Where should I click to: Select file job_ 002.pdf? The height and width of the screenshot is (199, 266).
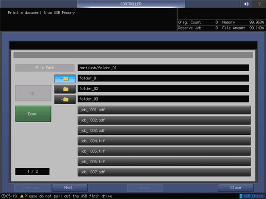(x=164, y=121)
